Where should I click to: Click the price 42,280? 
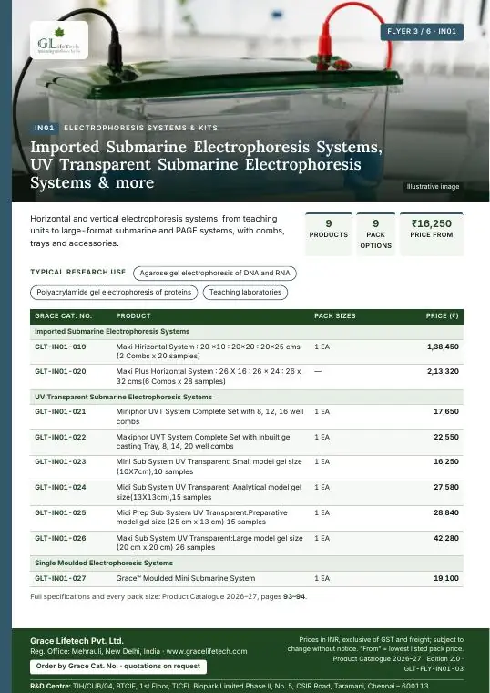point(446,539)
